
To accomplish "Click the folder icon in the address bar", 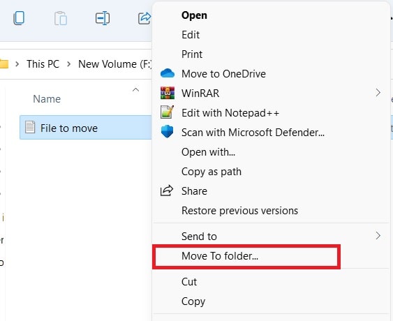I will pyautogui.click(x=4, y=64).
